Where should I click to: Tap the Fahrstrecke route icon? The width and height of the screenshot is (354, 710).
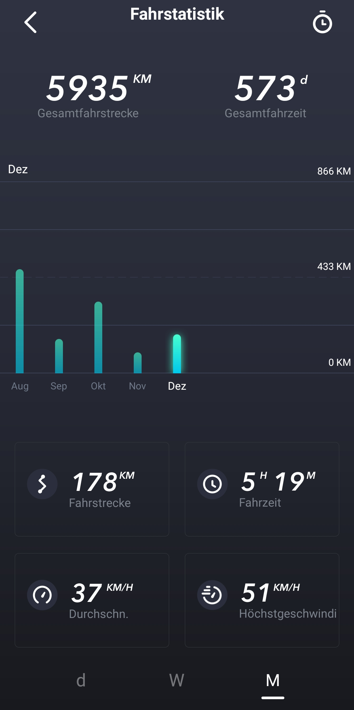pyautogui.click(x=42, y=484)
